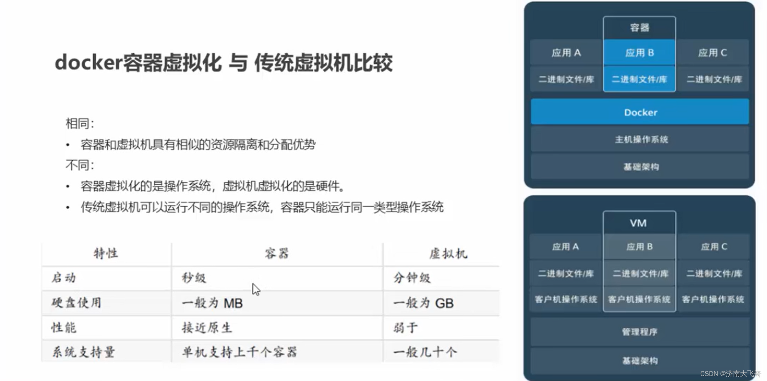The width and height of the screenshot is (767, 381).
Task: Select the "相同:" heading
Action: (80, 124)
